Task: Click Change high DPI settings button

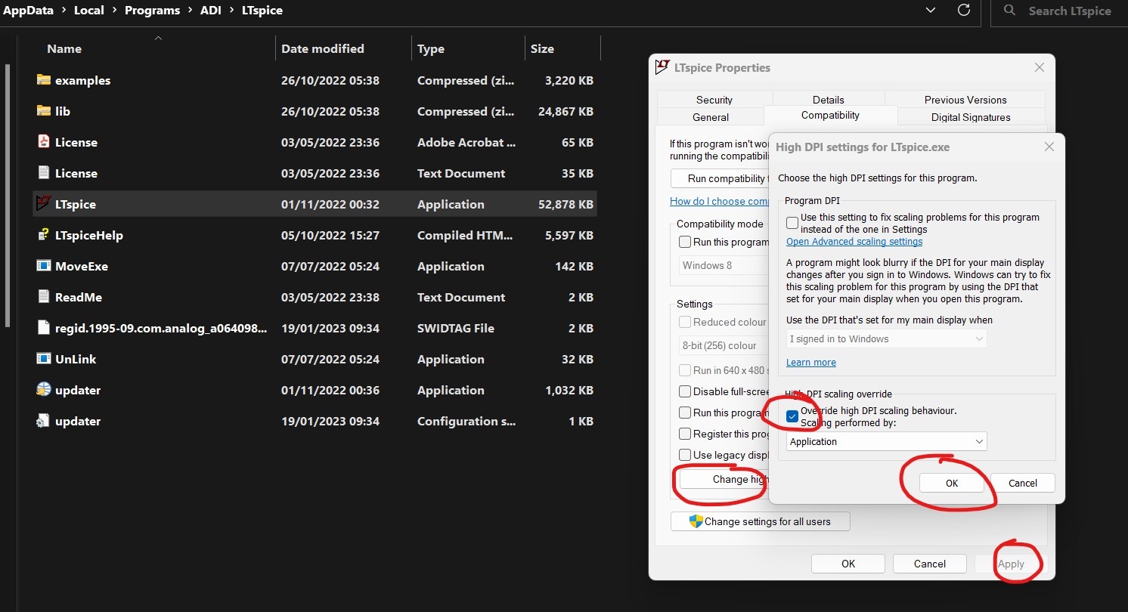Action: point(724,479)
